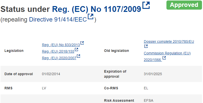Open Reg. (EU) 2018/155 legislation link
The height and width of the screenshot is (103, 203).
[x=58, y=51]
